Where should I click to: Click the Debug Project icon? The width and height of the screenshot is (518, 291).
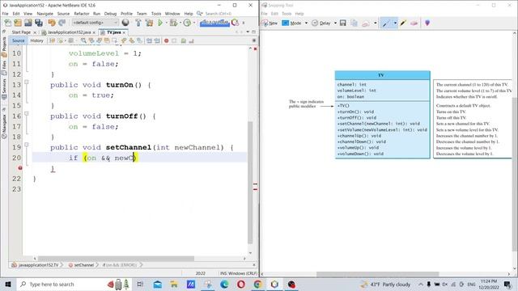[x=173, y=23]
